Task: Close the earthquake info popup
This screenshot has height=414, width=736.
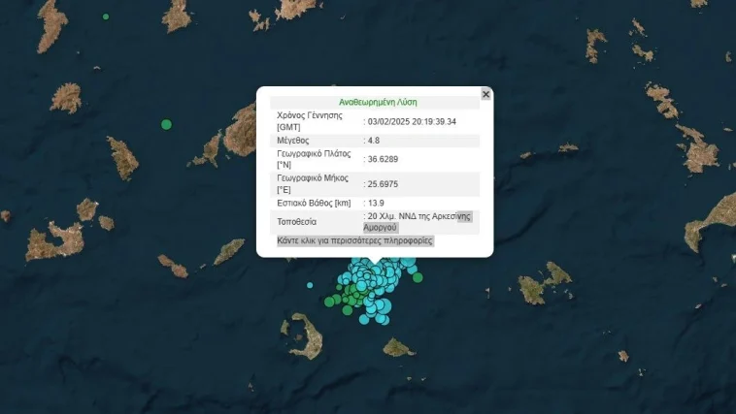Action: click(x=485, y=94)
